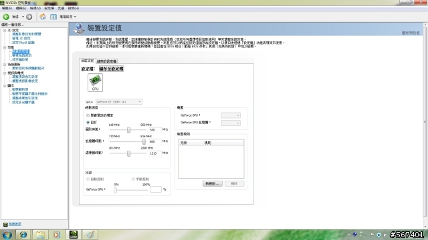Click the device settings header globe icon
The width and height of the screenshot is (428, 240).
(79, 29)
